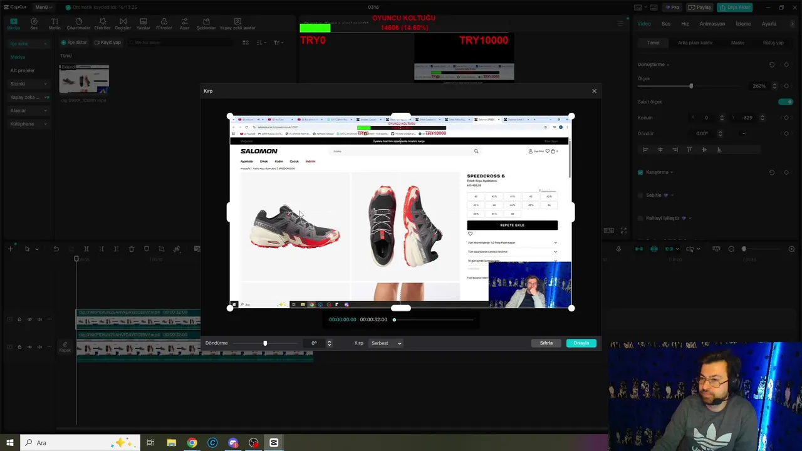Click the Ölçek scale slider handle
802x451 pixels.
click(x=691, y=86)
